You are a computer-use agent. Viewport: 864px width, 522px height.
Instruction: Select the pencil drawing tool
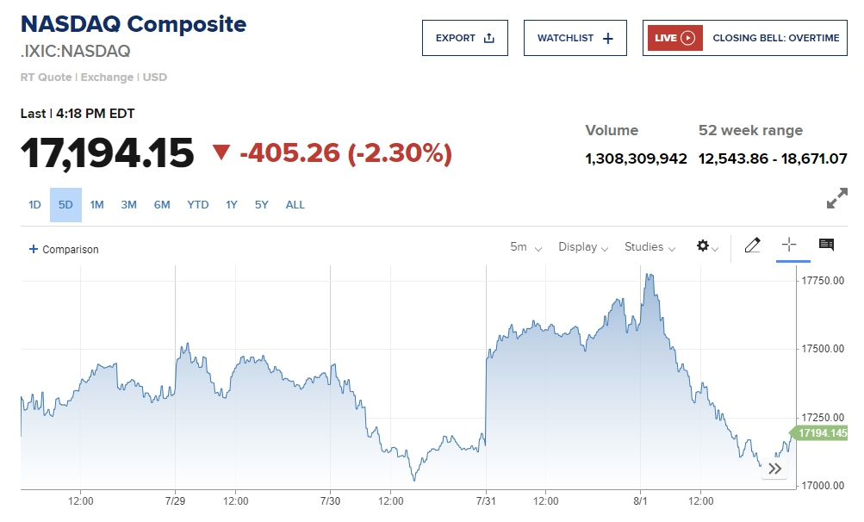point(752,245)
